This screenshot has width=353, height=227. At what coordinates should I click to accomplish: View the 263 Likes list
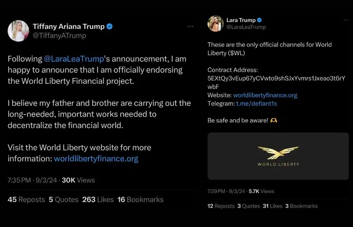point(98,199)
